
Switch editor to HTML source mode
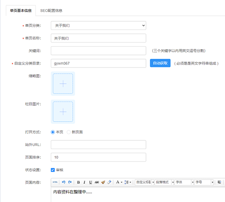tap(55, 182)
